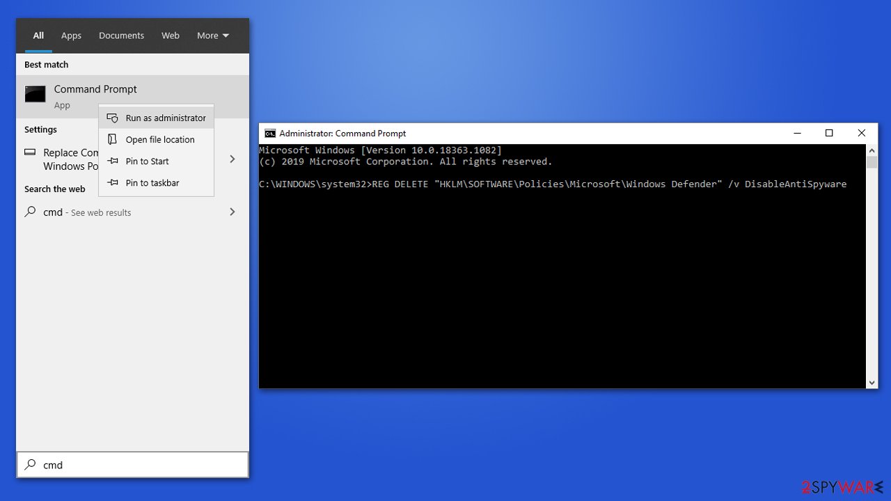Click the 2019 Microsoft Corporation copyright line
Image resolution: width=891 pixels, height=501 pixels.
pos(405,161)
